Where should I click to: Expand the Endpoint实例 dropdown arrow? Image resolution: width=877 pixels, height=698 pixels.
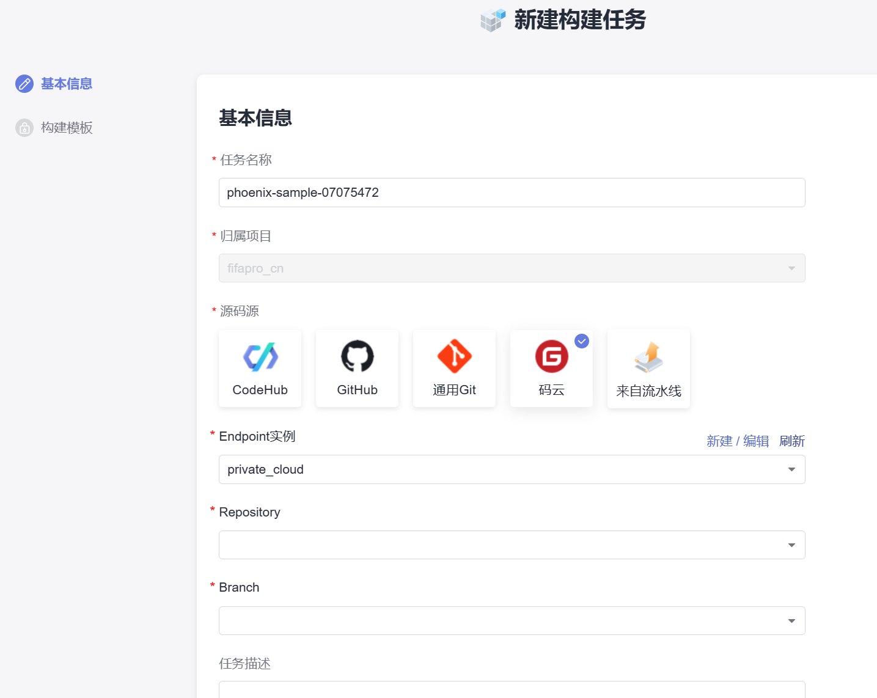pos(791,469)
